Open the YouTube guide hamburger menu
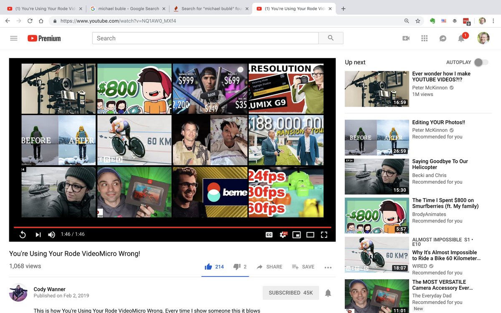This screenshot has height=313, width=501. click(x=14, y=38)
